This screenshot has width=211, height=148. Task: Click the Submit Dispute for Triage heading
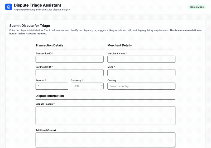pyautogui.click(x=30, y=25)
